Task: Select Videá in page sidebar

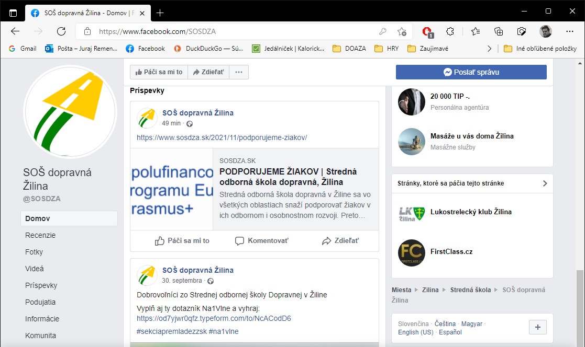Action: [35, 269]
